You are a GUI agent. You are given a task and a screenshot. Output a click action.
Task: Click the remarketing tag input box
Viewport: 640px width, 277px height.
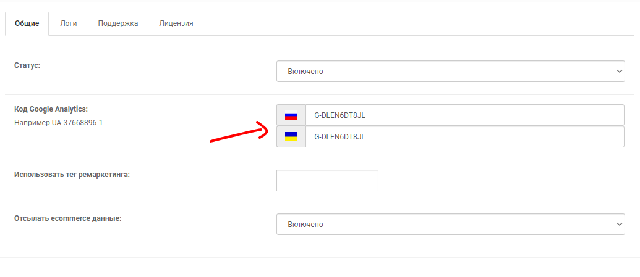[x=327, y=181]
